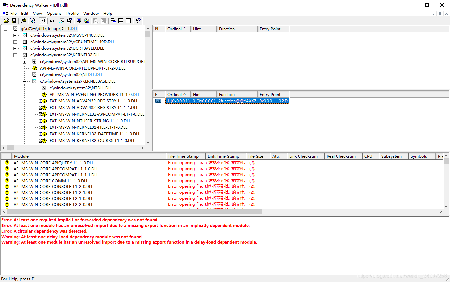Viewport: 450px width, 282px height.
Task: Click module icon beside UCRTBASED.DLL
Action: [x=25, y=48]
